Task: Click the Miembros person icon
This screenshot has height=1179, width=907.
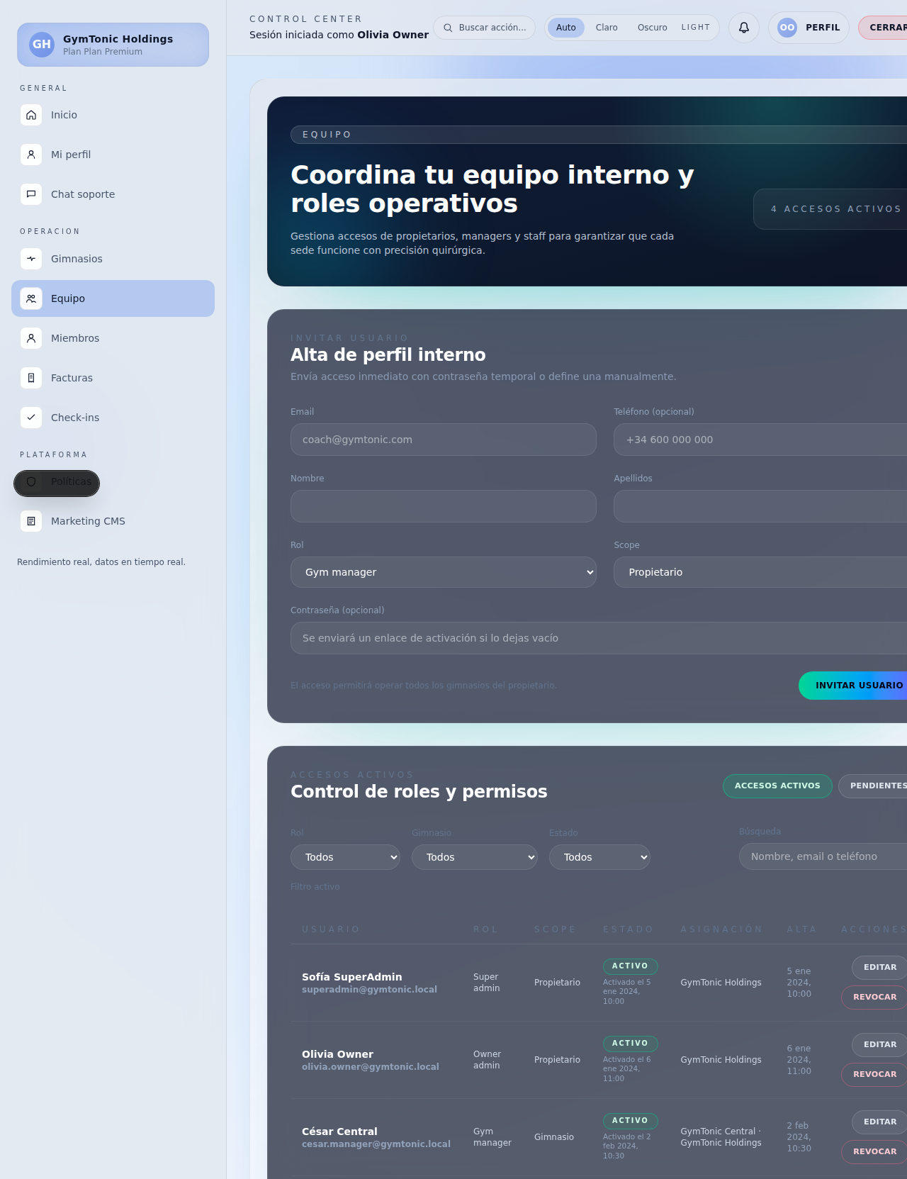Action: (31, 338)
